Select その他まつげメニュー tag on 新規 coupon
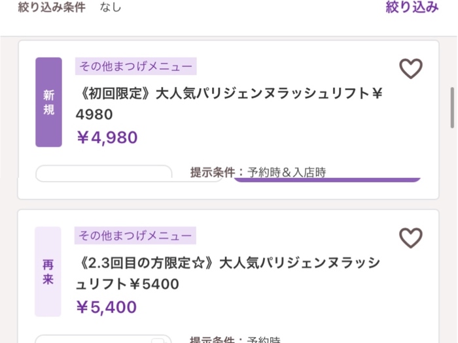458x343 pixels. tap(136, 66)
